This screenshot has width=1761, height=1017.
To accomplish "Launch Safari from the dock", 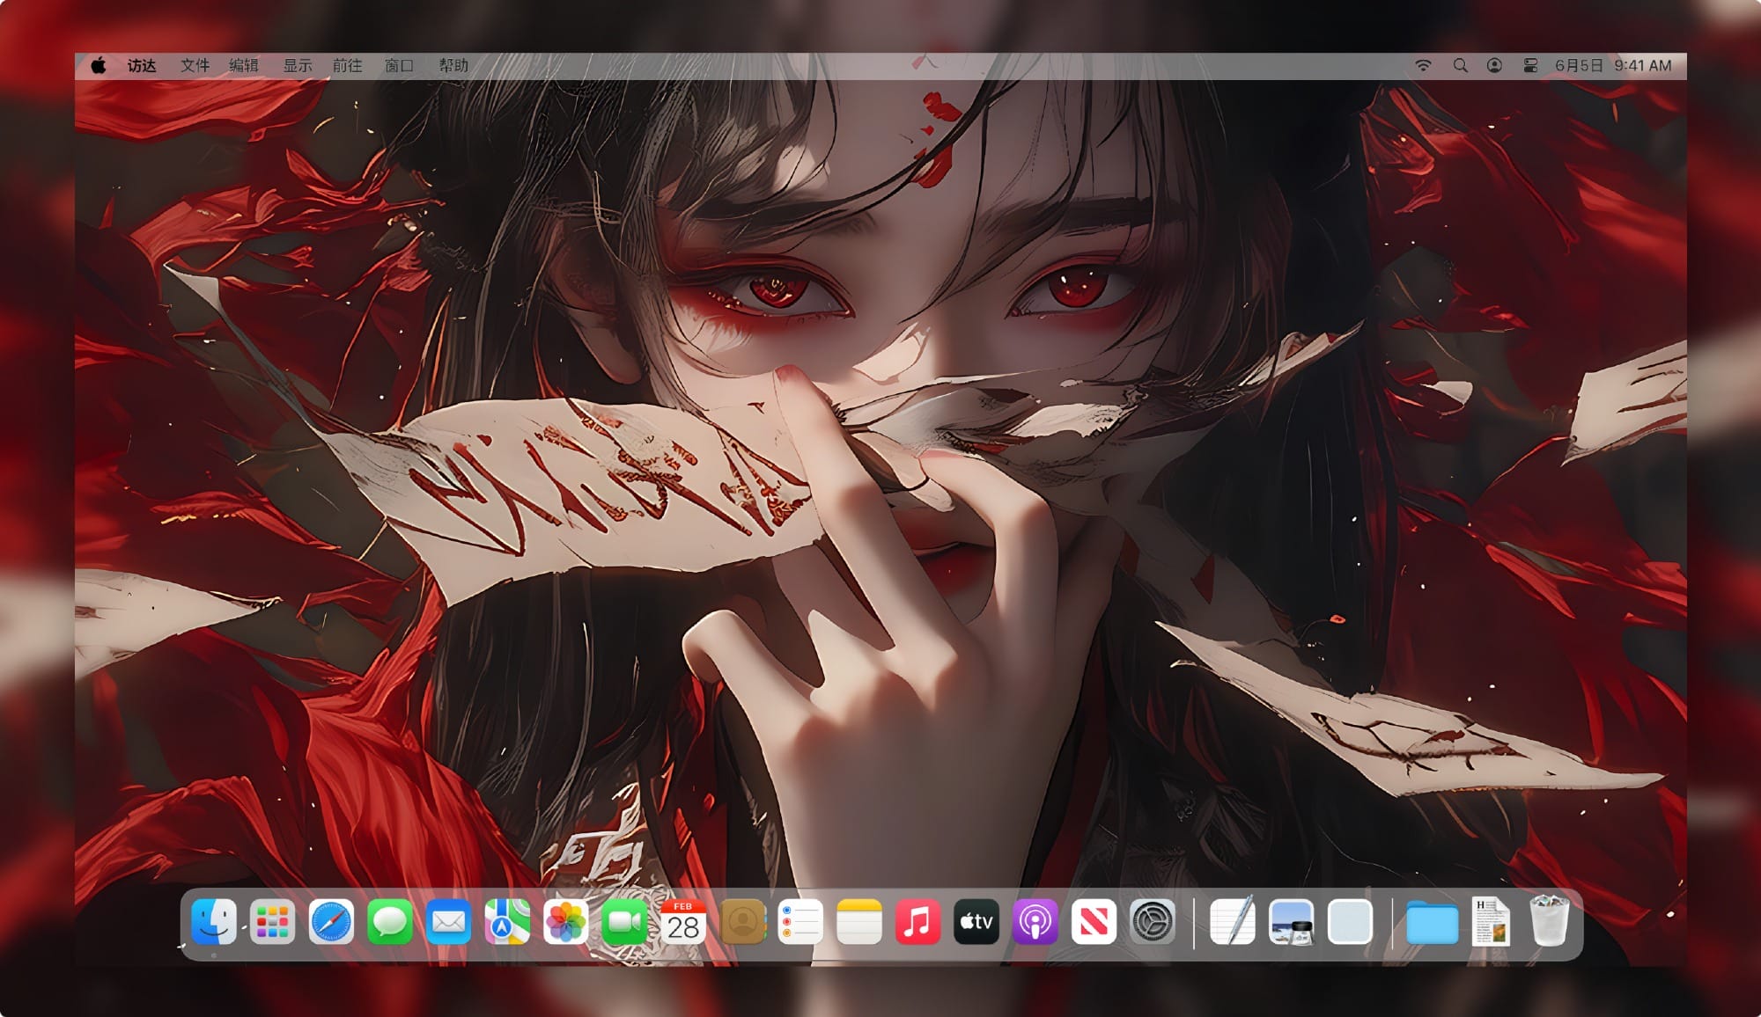I will click(x=331, y=922).
